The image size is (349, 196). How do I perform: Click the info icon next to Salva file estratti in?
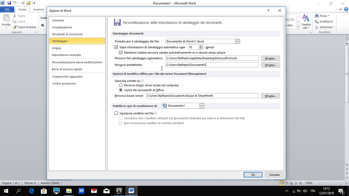coord(142,81)
